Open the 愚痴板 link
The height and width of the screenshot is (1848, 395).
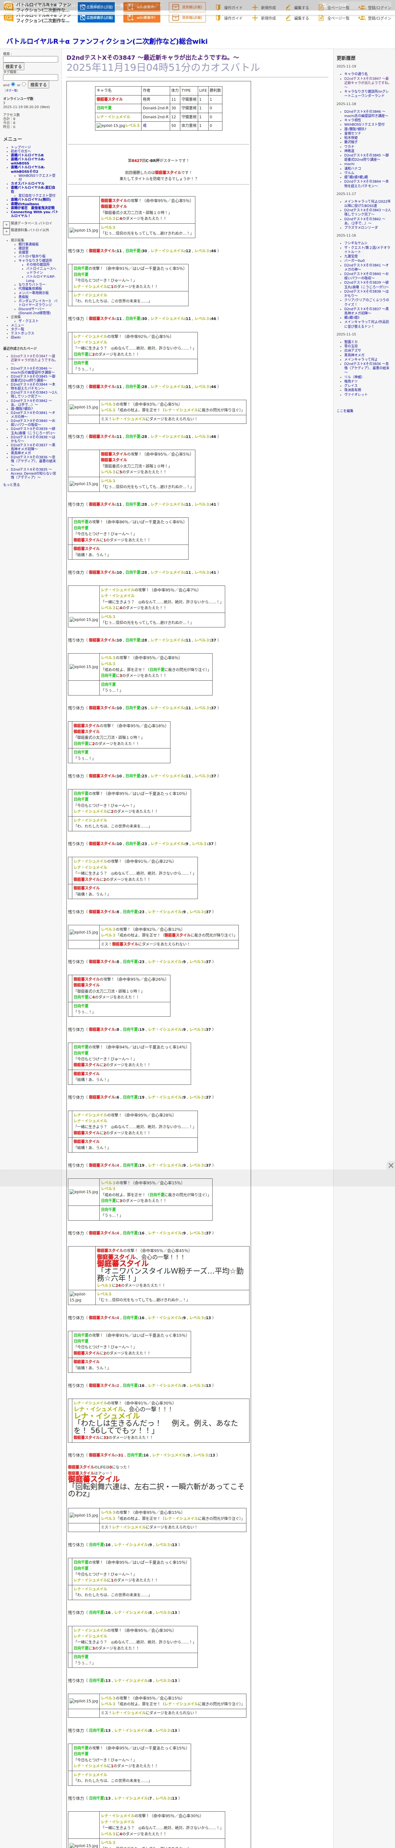[x=24, y=297]
